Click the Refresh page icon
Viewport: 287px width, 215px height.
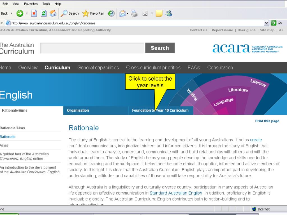tap(43, 13)
